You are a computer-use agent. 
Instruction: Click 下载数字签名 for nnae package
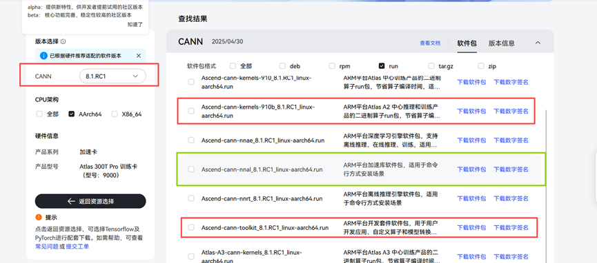(x=511, y=140)
